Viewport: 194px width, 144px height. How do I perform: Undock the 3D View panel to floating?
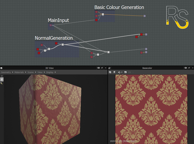click(102, 68)
